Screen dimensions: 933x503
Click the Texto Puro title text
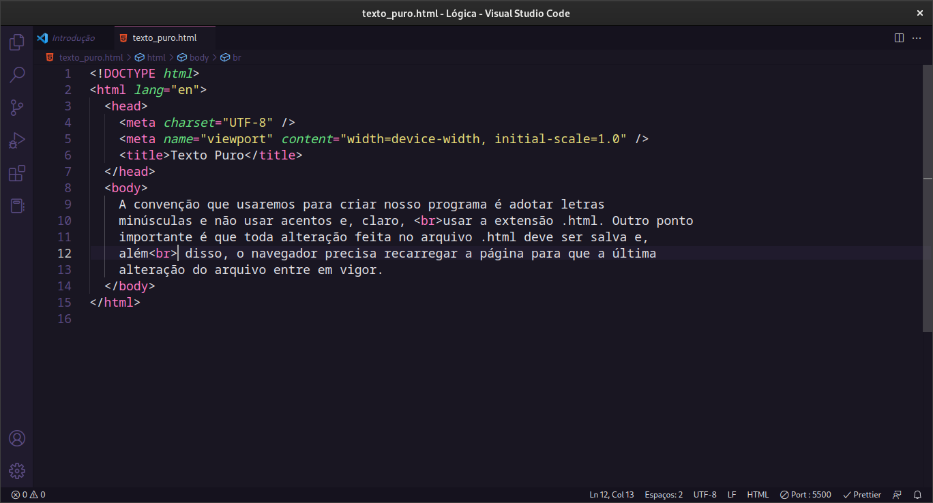pos(207,155)
